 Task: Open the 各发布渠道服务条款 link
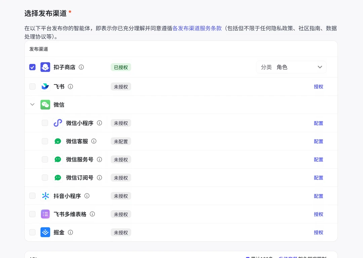pyautogui.click(x=197, y=28)
